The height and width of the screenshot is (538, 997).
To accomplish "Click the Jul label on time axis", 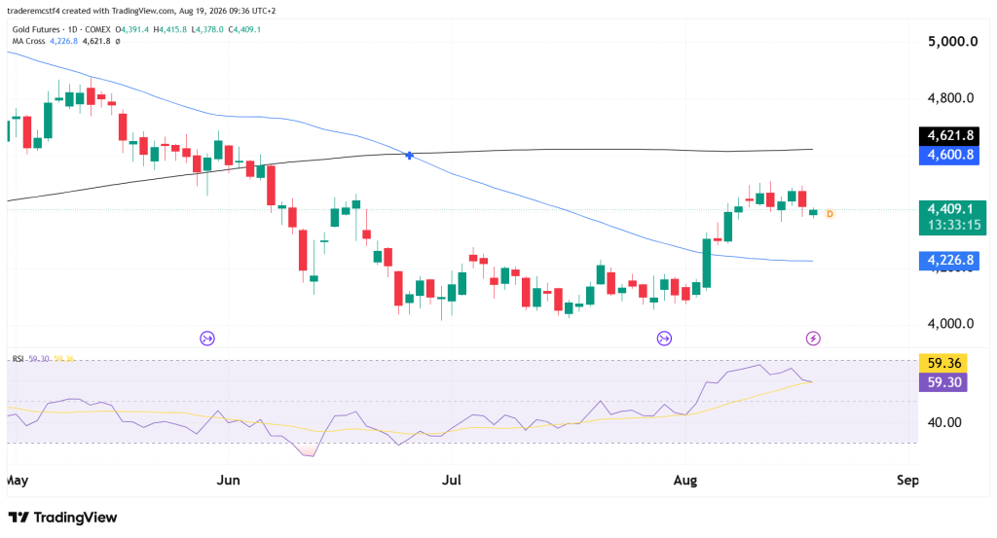I will (452, 481).
